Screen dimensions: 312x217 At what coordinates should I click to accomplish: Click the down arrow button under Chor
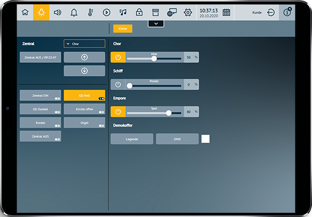84,71
